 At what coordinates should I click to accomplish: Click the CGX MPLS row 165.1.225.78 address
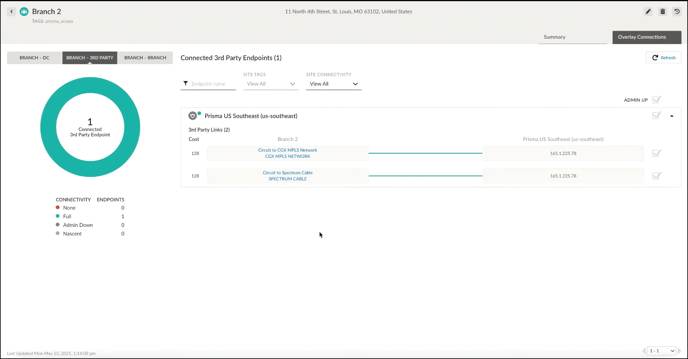pyautogui.click(x=563, y=153)
